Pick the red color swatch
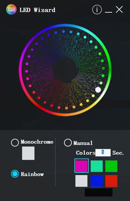Image resolution: width=130 pixels, height=201 pixels. 111,181
